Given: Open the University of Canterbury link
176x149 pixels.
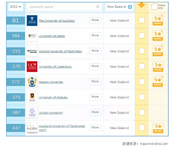Looking at the screenshot, I should pos(55,67).
